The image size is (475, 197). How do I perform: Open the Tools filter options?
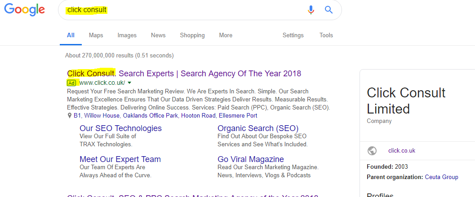click(326, 35)
